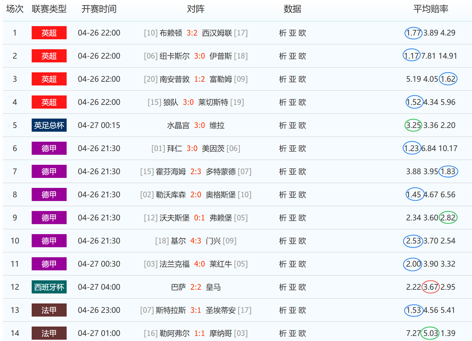The image size is (472, 341).
Task: Click the 1:2 score of 南安普敦 match
Action: coord(199,79)
